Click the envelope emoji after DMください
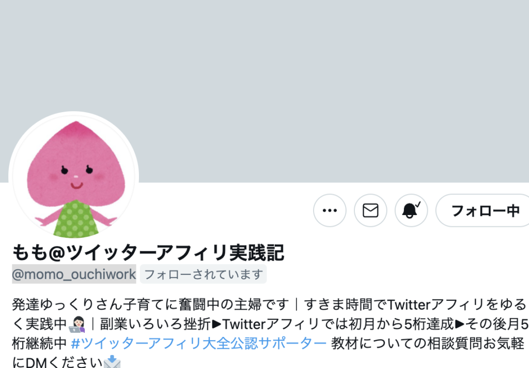This screenshot has height=368, width=529. point(112,362)
